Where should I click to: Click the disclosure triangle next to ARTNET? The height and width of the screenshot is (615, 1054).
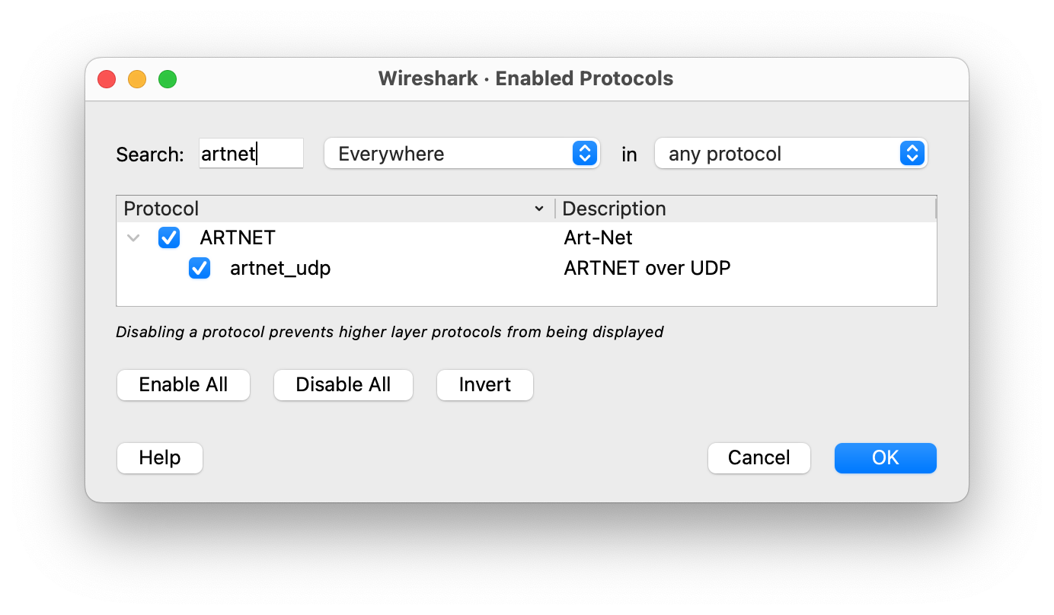pos(133,237)
